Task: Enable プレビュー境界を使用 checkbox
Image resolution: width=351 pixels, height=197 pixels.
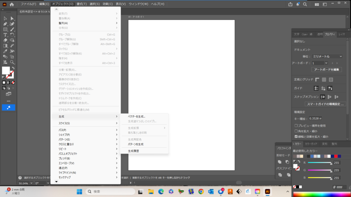Action: [296, 126]
